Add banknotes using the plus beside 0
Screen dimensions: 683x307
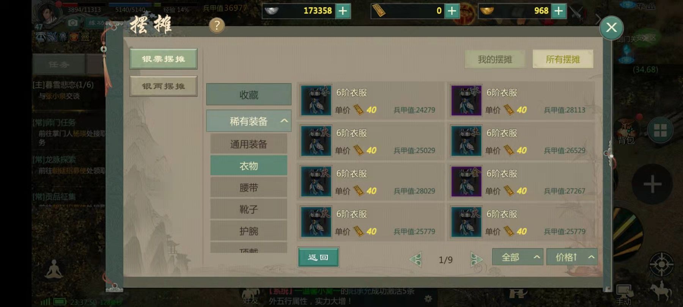[x=452, y=11]
